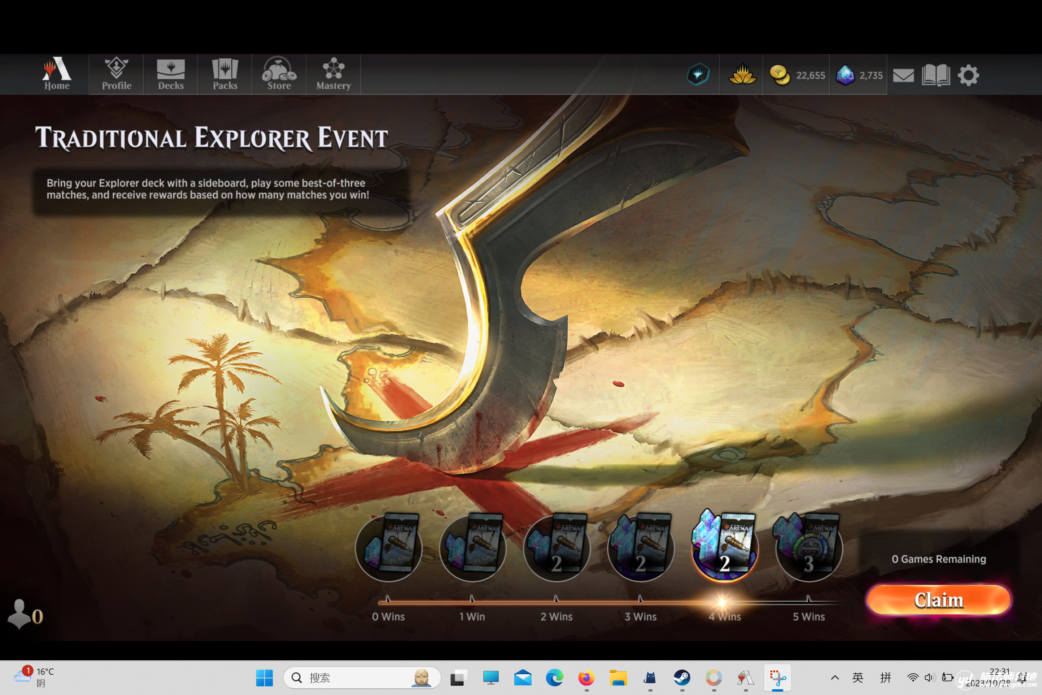Open the mail inbox envelope icon
Image resolution: width=1042 pixels, height=695 pixels.
[903, 75]
